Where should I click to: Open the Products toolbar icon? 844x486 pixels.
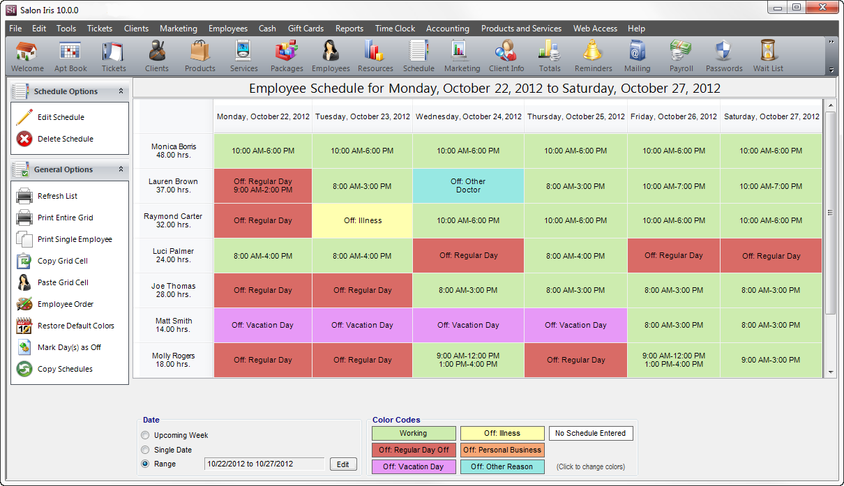(200, 56)
